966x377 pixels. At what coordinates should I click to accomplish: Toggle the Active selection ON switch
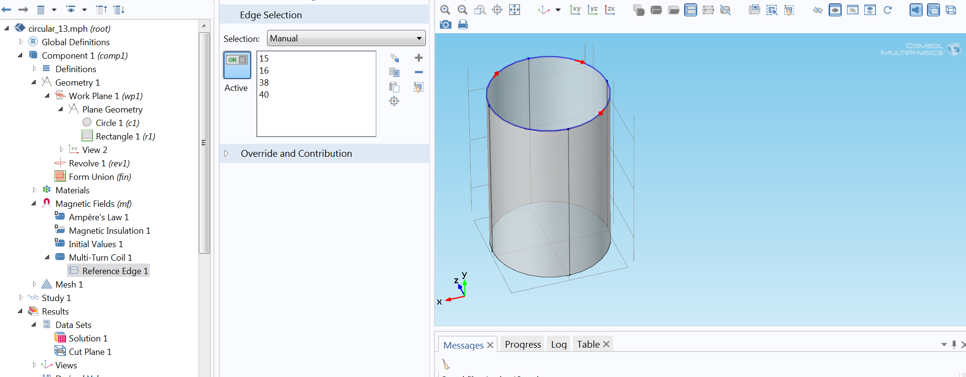[x=237, y=65]
